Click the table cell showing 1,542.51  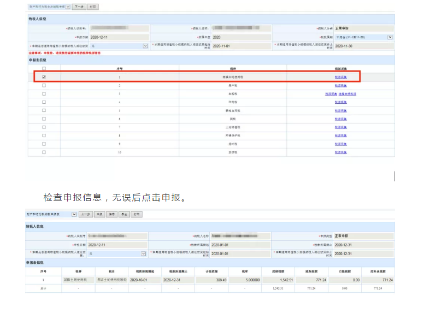(x=278, y=280)
